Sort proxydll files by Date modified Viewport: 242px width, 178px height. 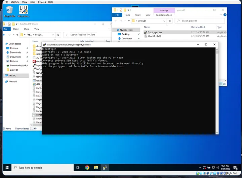198,27
